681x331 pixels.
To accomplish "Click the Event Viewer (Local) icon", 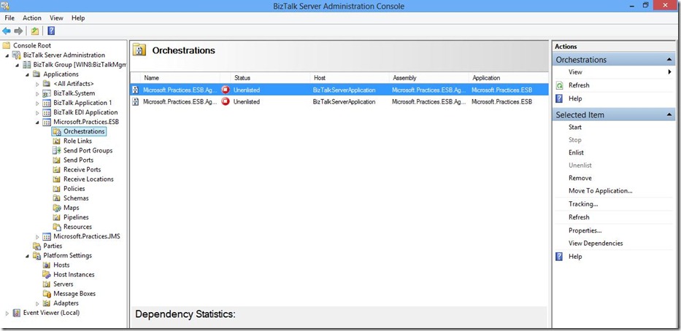I will [17, 313].
